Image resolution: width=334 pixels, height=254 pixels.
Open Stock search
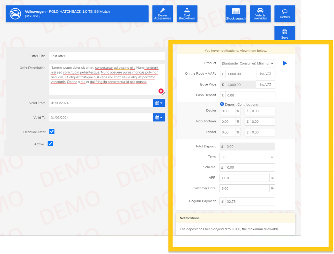[x=236, y=14]
